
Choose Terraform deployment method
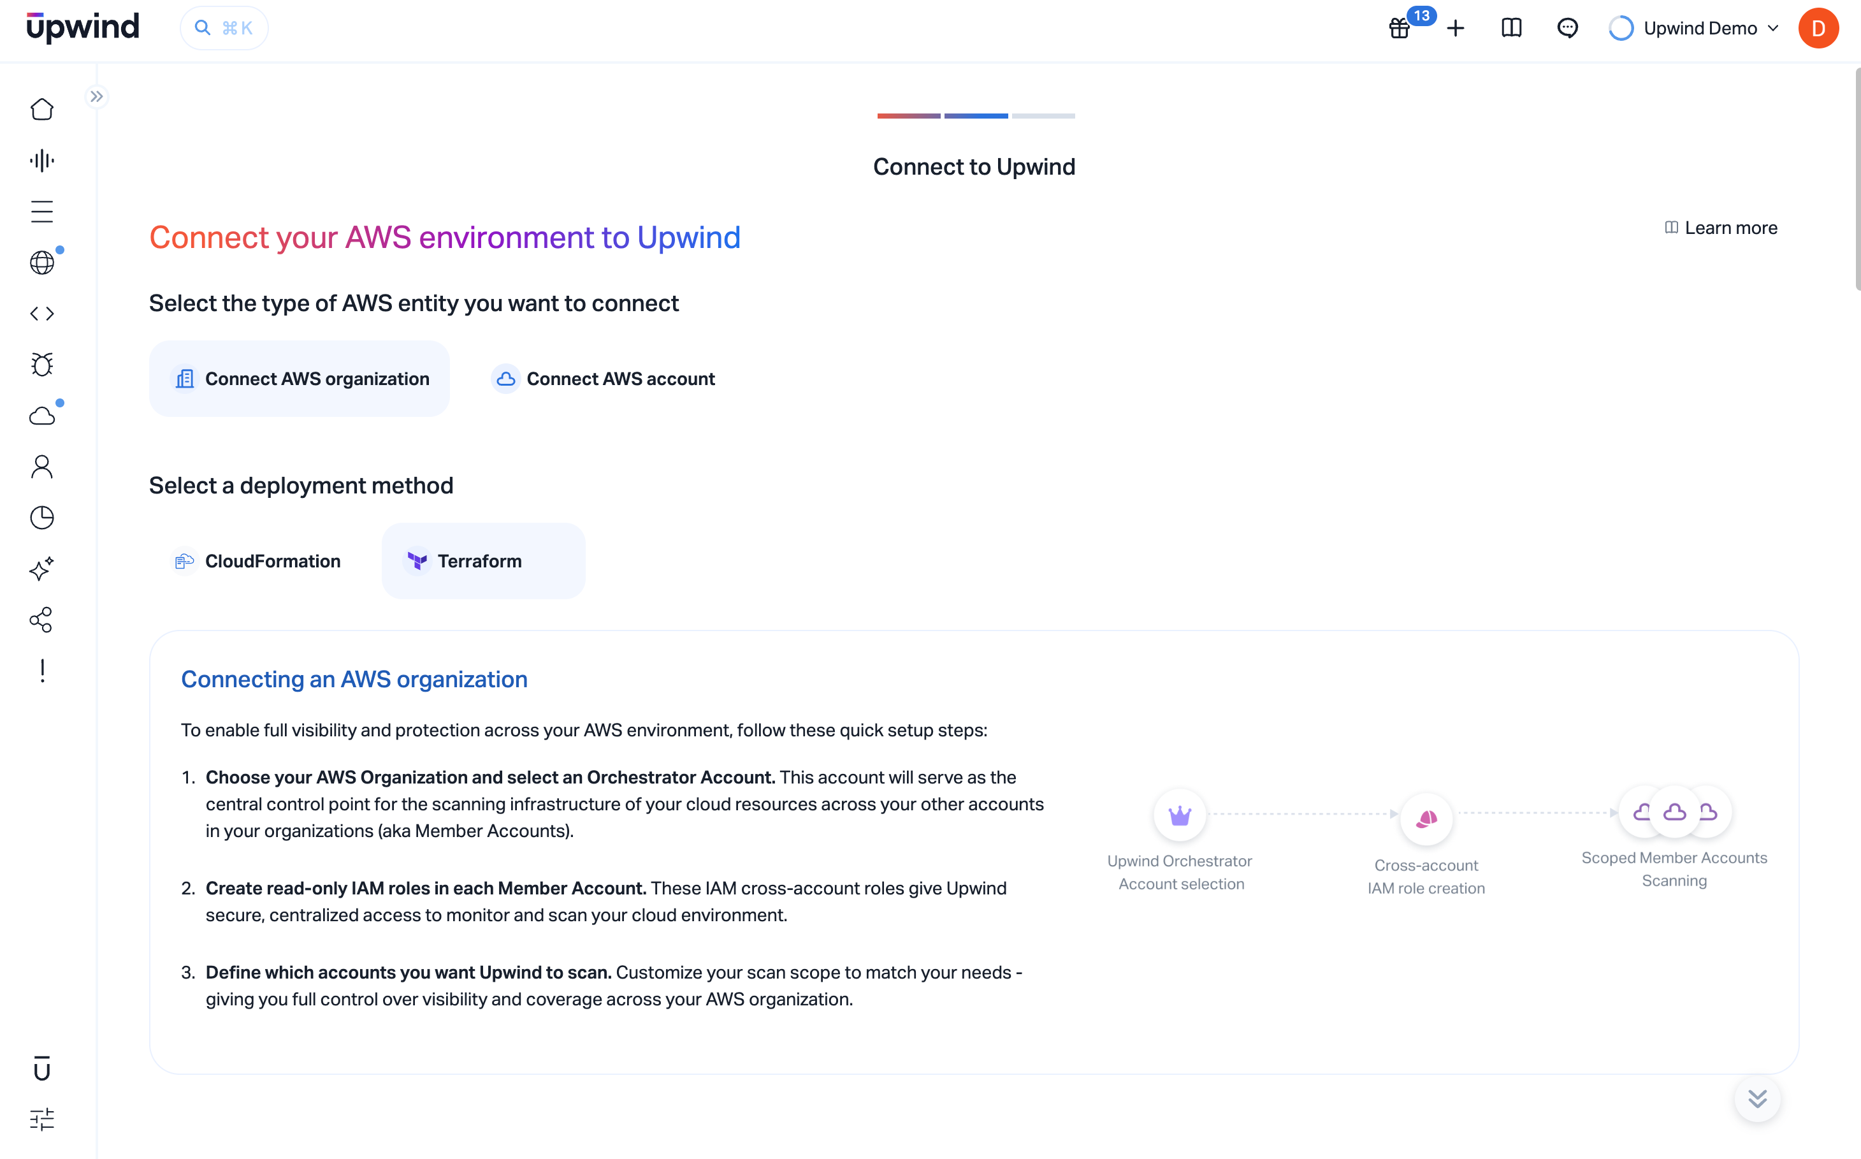coord(484,561)
